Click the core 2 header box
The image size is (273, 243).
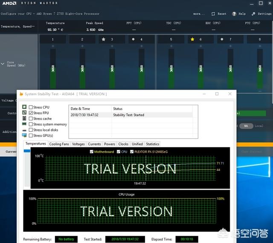[82, 39]
